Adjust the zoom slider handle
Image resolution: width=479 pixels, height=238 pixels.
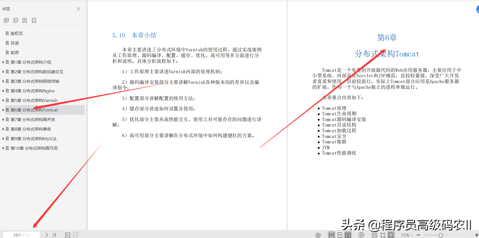440,235
